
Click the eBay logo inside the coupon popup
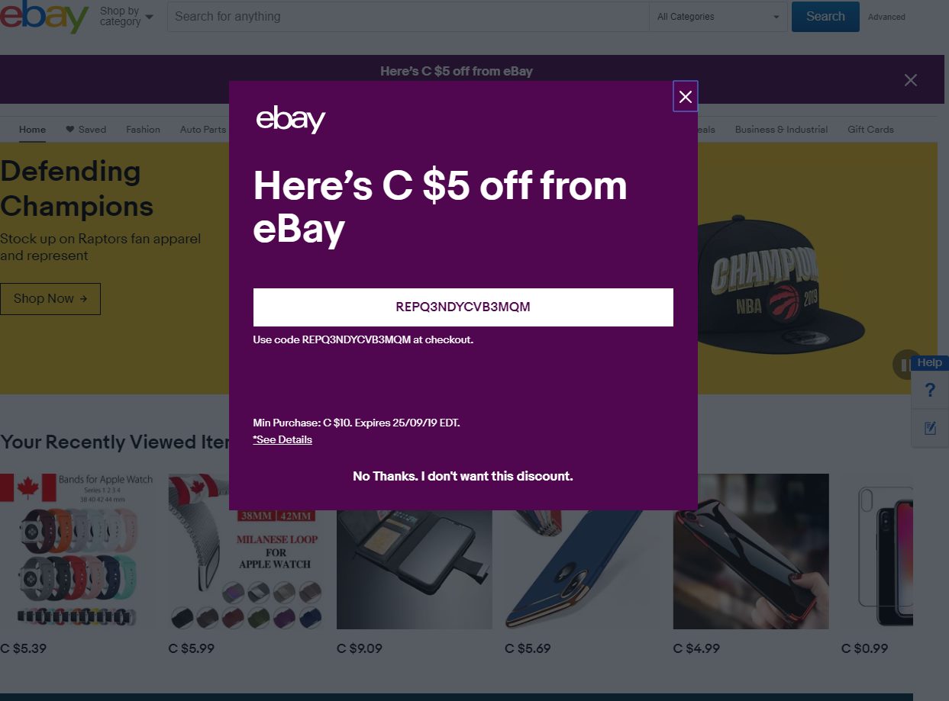click(290, 119)
